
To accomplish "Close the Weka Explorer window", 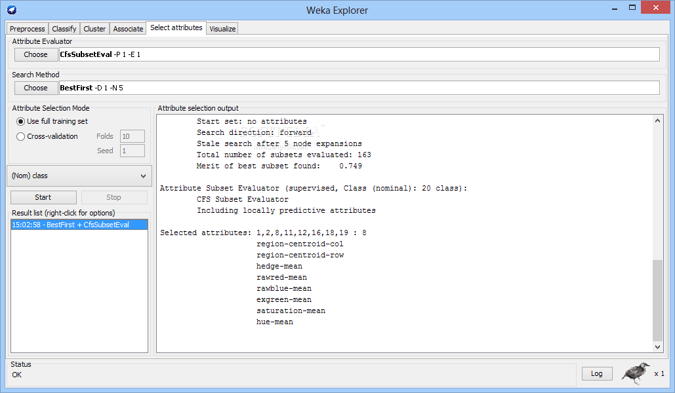I will coord(655,8).
